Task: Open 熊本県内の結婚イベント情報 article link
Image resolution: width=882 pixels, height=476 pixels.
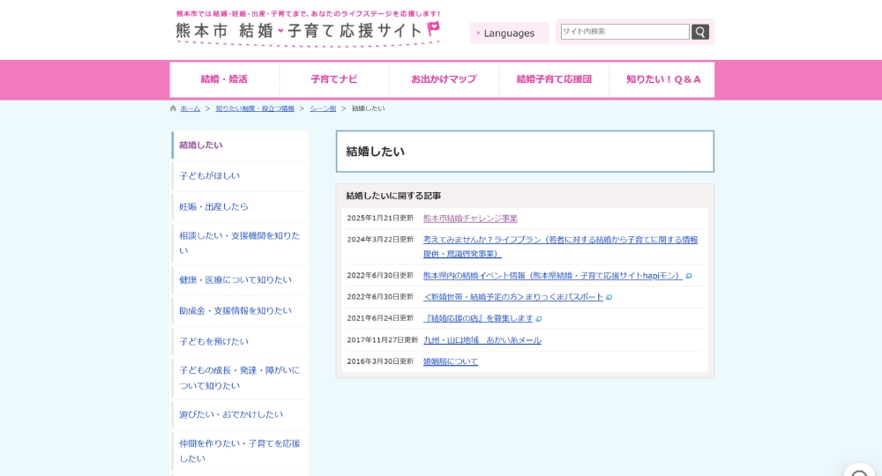Action: [x=553, y=276]
